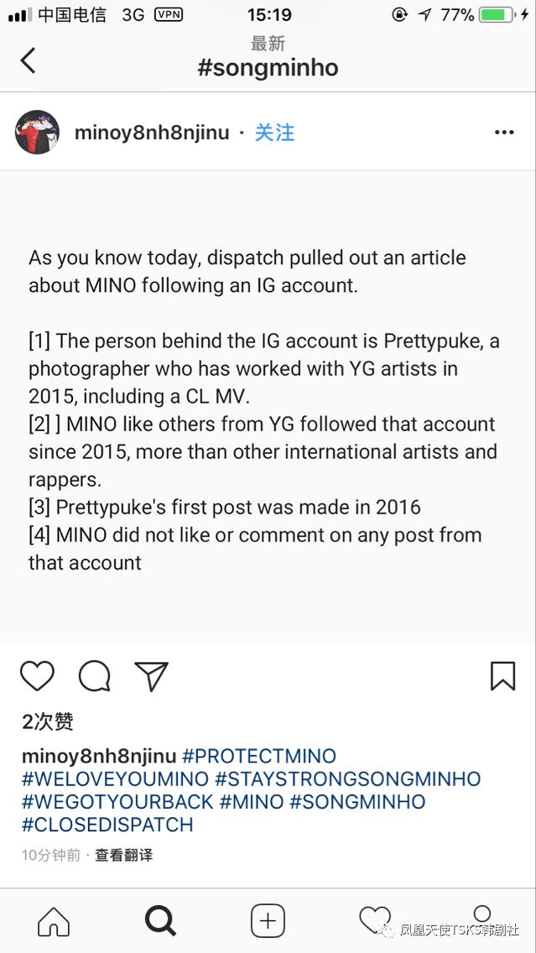This screenshot has width=536, height=953.
Task: Open the activity heart tab
Action: coord(374,919)
